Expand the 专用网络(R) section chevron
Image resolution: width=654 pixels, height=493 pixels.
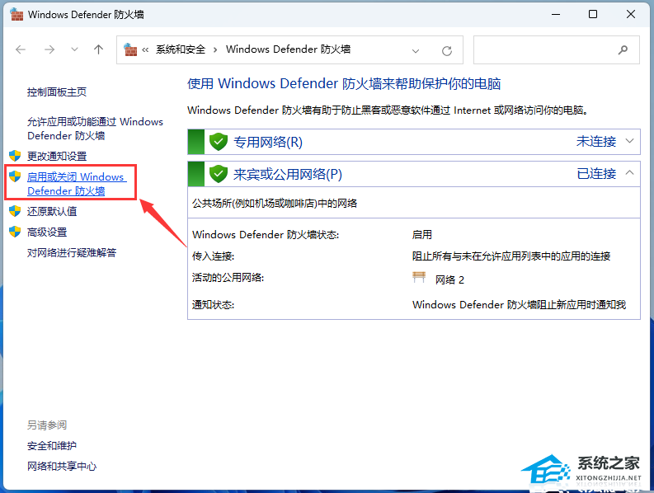click(x=629, y=141)
